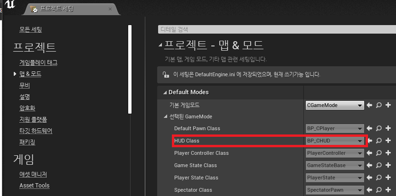
Task: Open 패키징 settings
Action: point(27,142)
